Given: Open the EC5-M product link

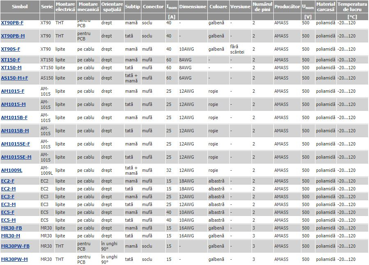Looking at the screenshot, I should point(9,220).
